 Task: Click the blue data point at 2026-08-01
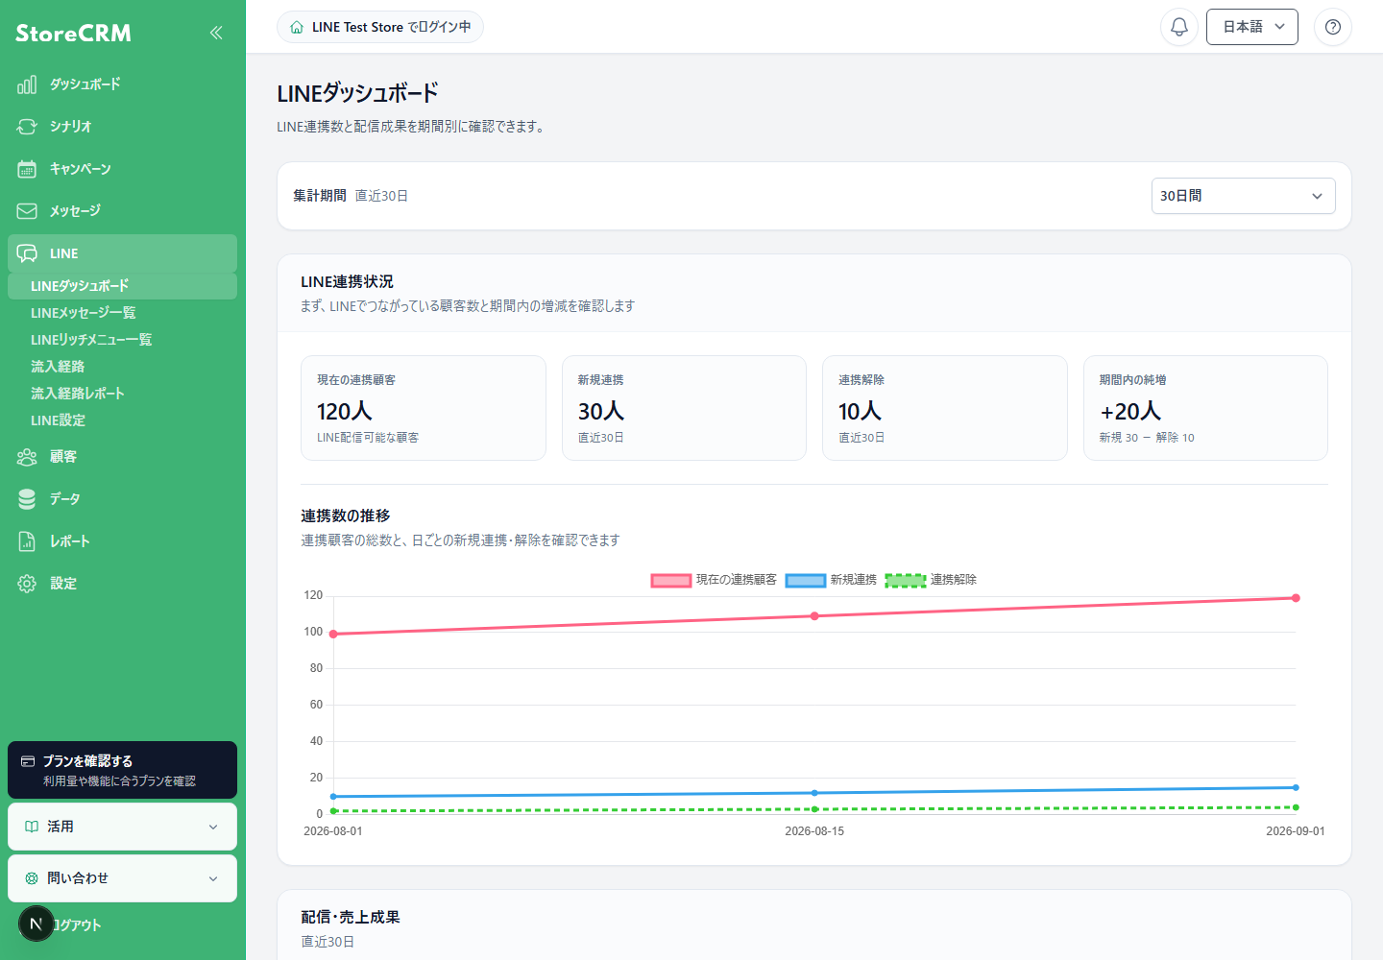[x=333, y=797]
